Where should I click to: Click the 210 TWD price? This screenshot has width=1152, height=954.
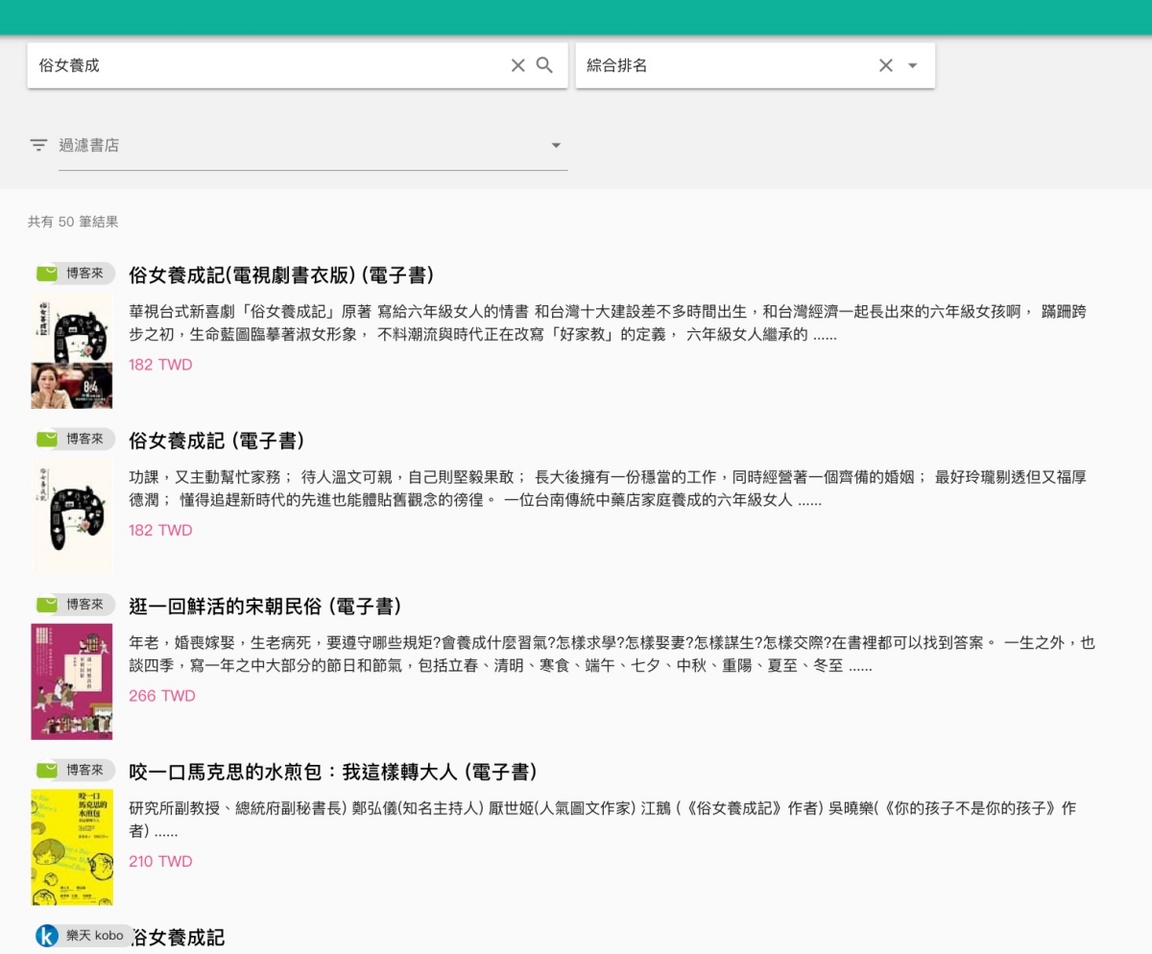[x=160, y=861]
